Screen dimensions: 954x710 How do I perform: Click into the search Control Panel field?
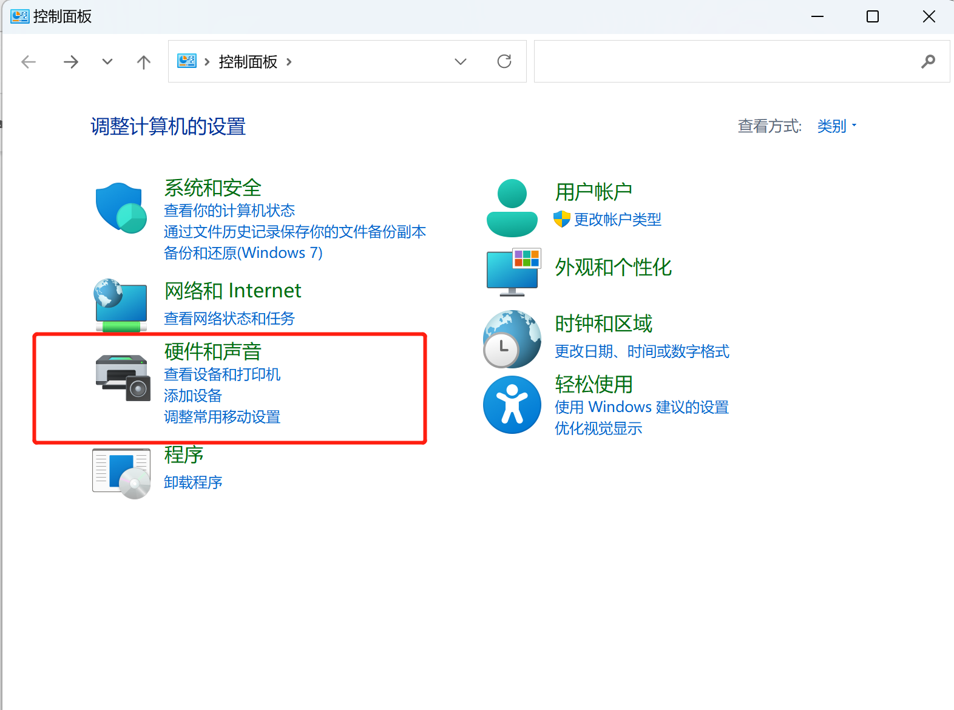click(742, 61)
